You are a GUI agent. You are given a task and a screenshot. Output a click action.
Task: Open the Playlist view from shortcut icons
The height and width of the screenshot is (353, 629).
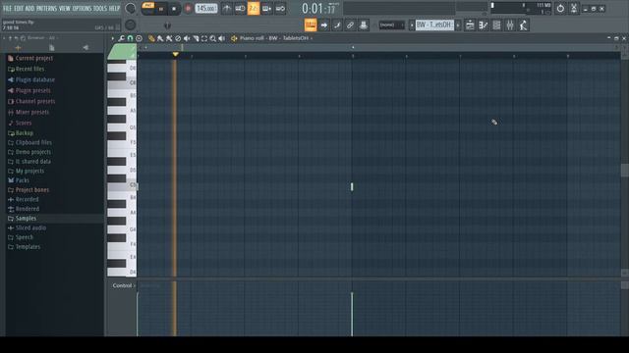click(470, 25)
